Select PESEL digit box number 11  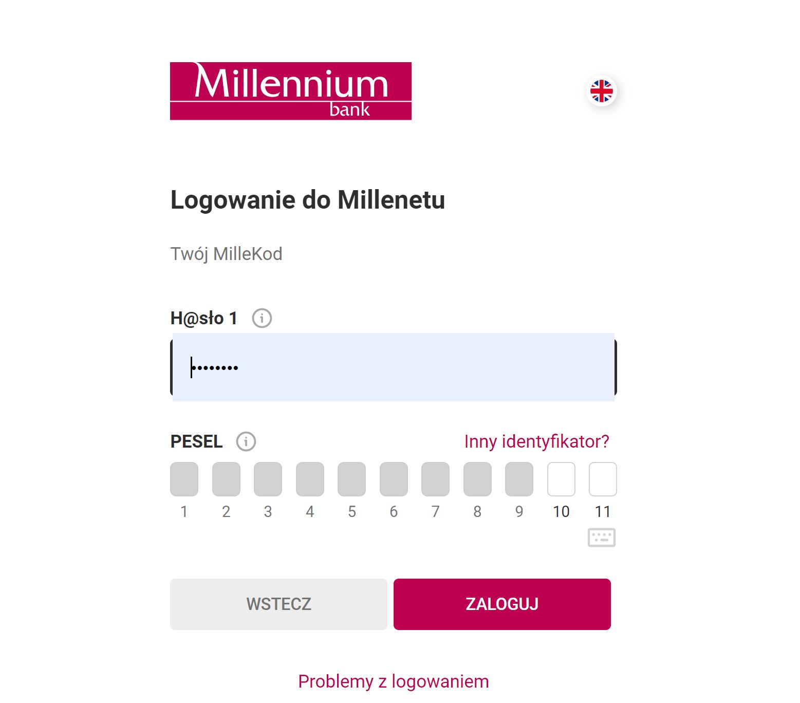click(603, 478)
